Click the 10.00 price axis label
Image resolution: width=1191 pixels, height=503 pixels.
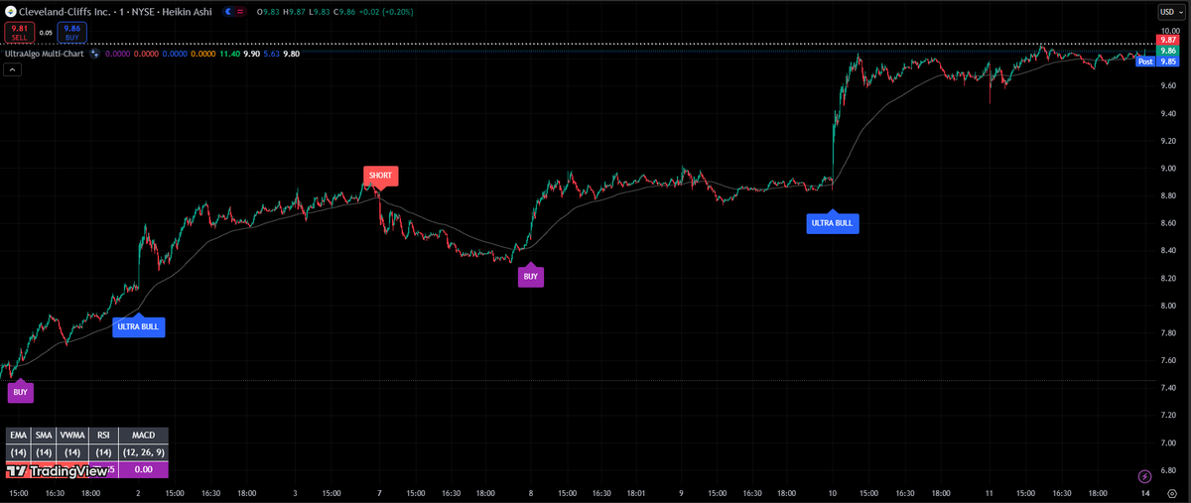click(1169, 30)
